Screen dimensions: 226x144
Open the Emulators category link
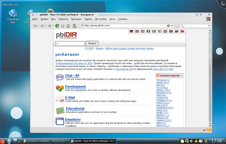73,119
